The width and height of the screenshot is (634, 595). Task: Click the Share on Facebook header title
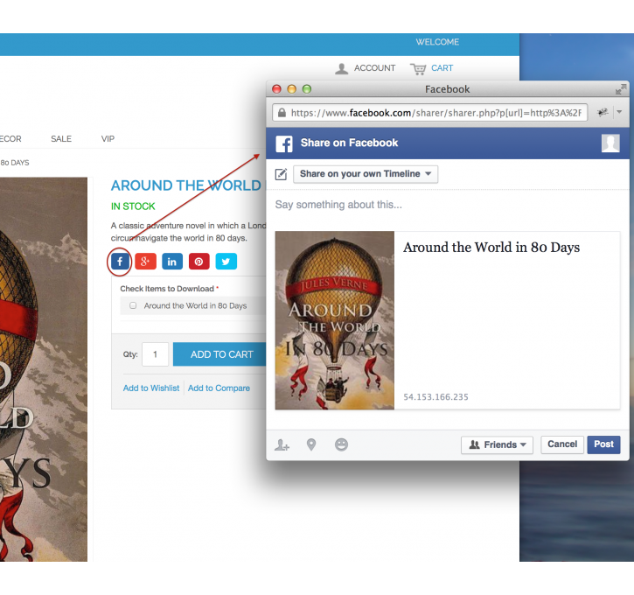coord(349,143)
